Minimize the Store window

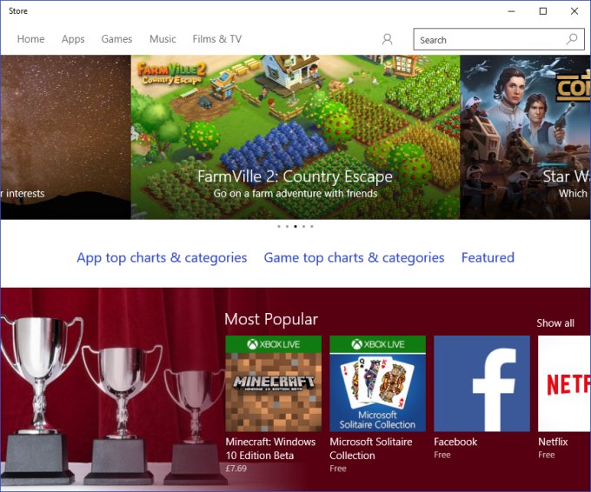tap(511, 11)
